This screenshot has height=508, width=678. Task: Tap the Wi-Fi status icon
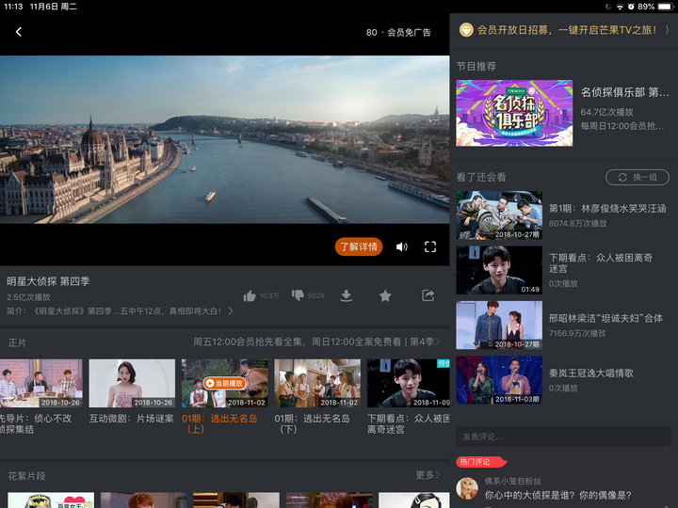[x=620, y=7]
